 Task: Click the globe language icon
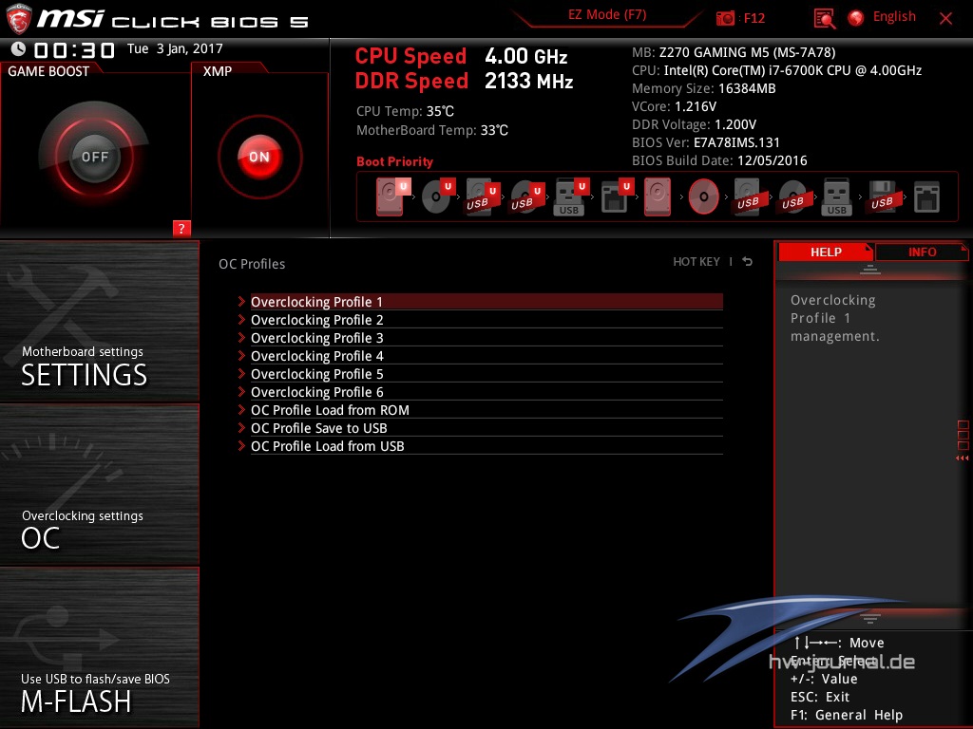(x=856, y=18)
